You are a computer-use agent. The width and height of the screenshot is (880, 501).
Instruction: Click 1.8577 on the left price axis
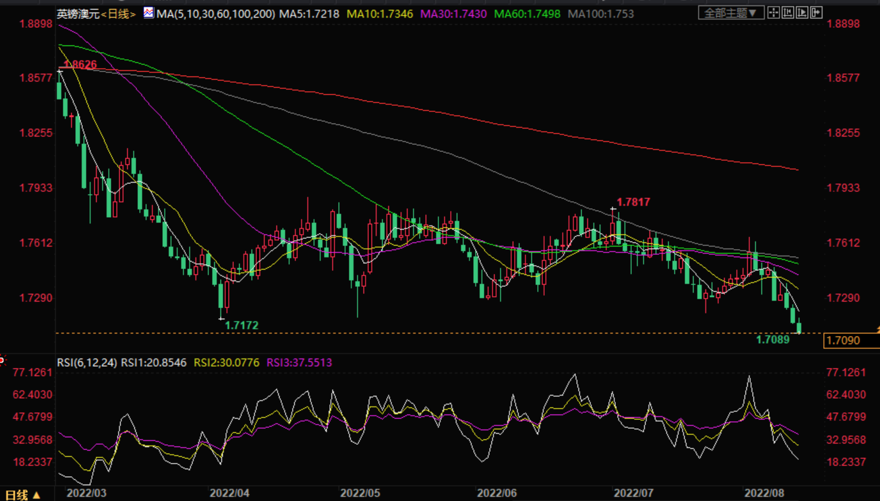(36, 77)
